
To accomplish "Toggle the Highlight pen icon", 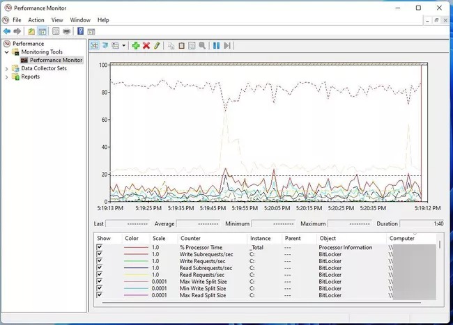I will tap(157, 45).
